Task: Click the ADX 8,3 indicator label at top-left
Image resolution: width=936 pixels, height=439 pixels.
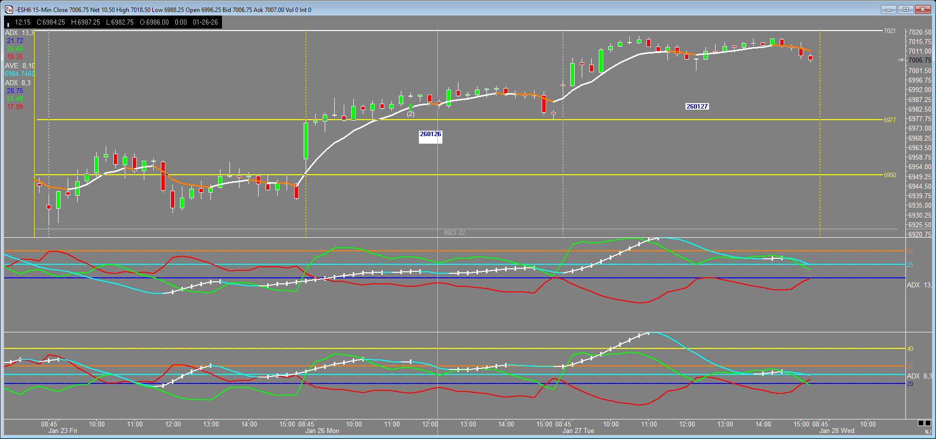Action: tap(18, 83)
